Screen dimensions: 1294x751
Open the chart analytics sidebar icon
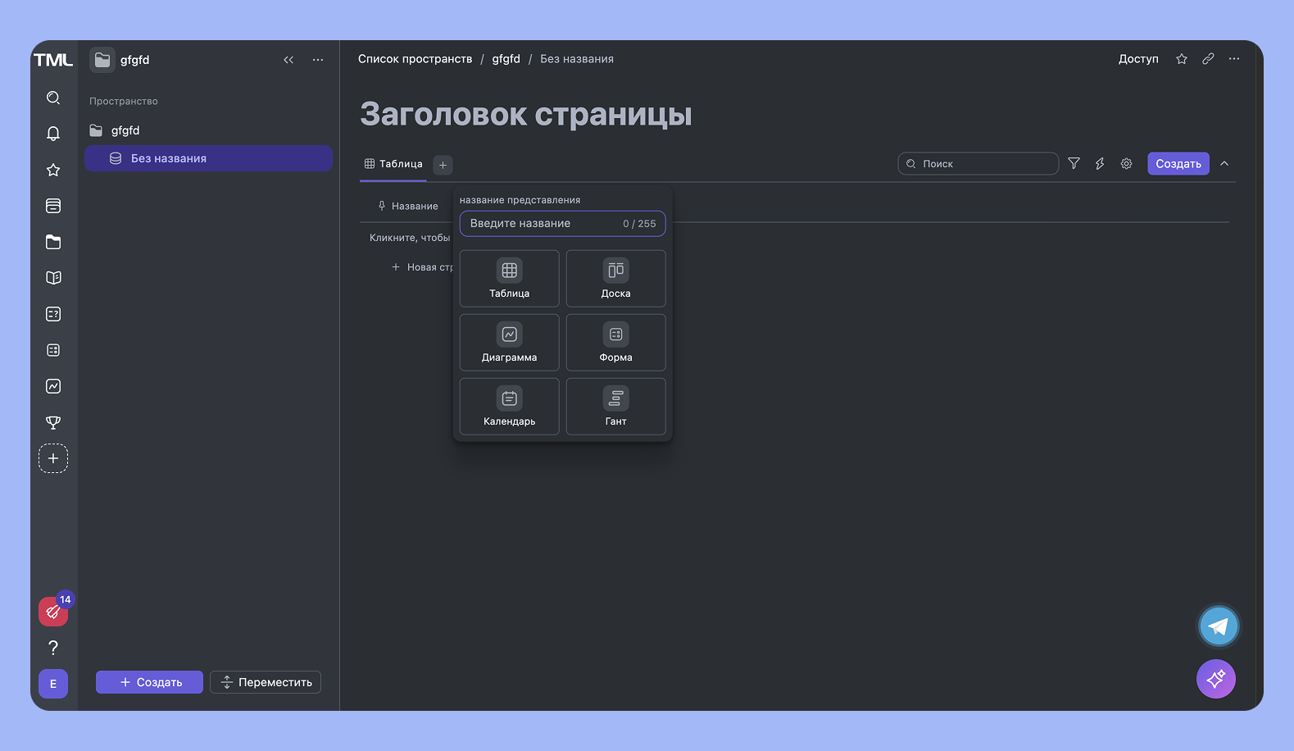click(53, 386)
